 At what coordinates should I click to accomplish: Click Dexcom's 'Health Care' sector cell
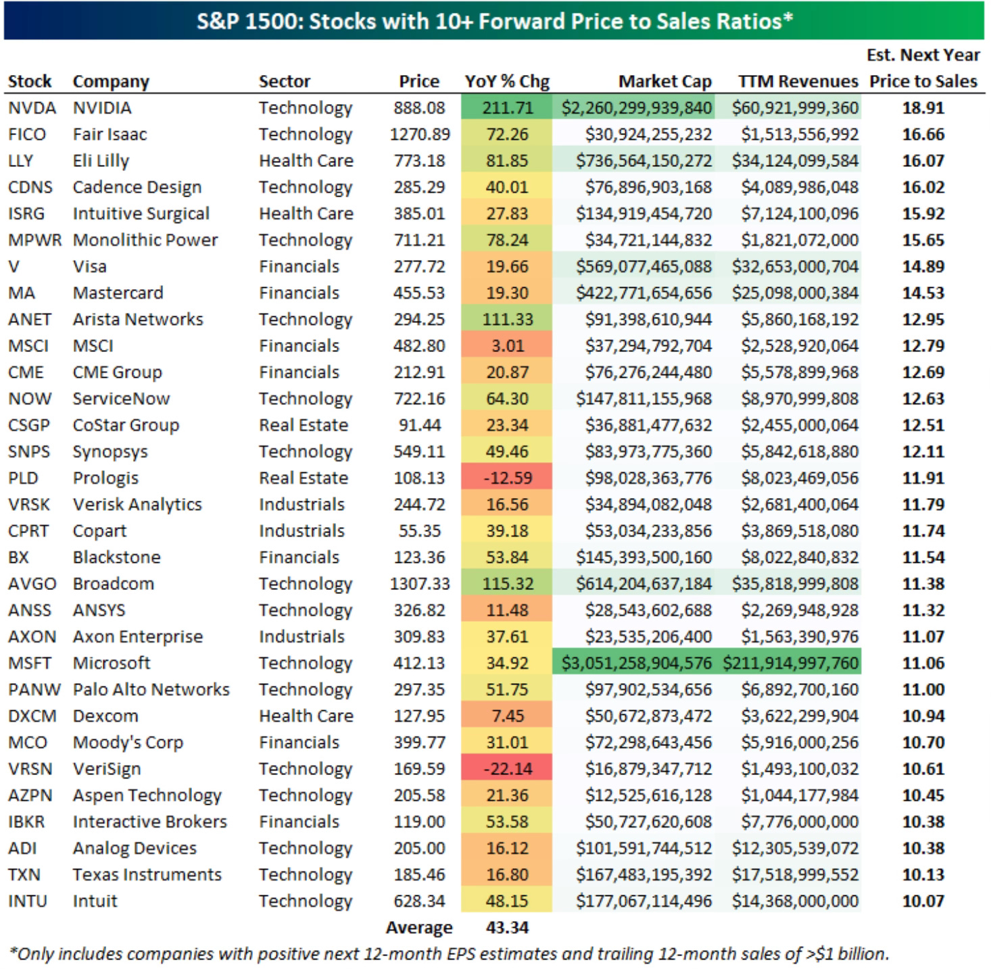pyautogui.click(x=306, y=716)
